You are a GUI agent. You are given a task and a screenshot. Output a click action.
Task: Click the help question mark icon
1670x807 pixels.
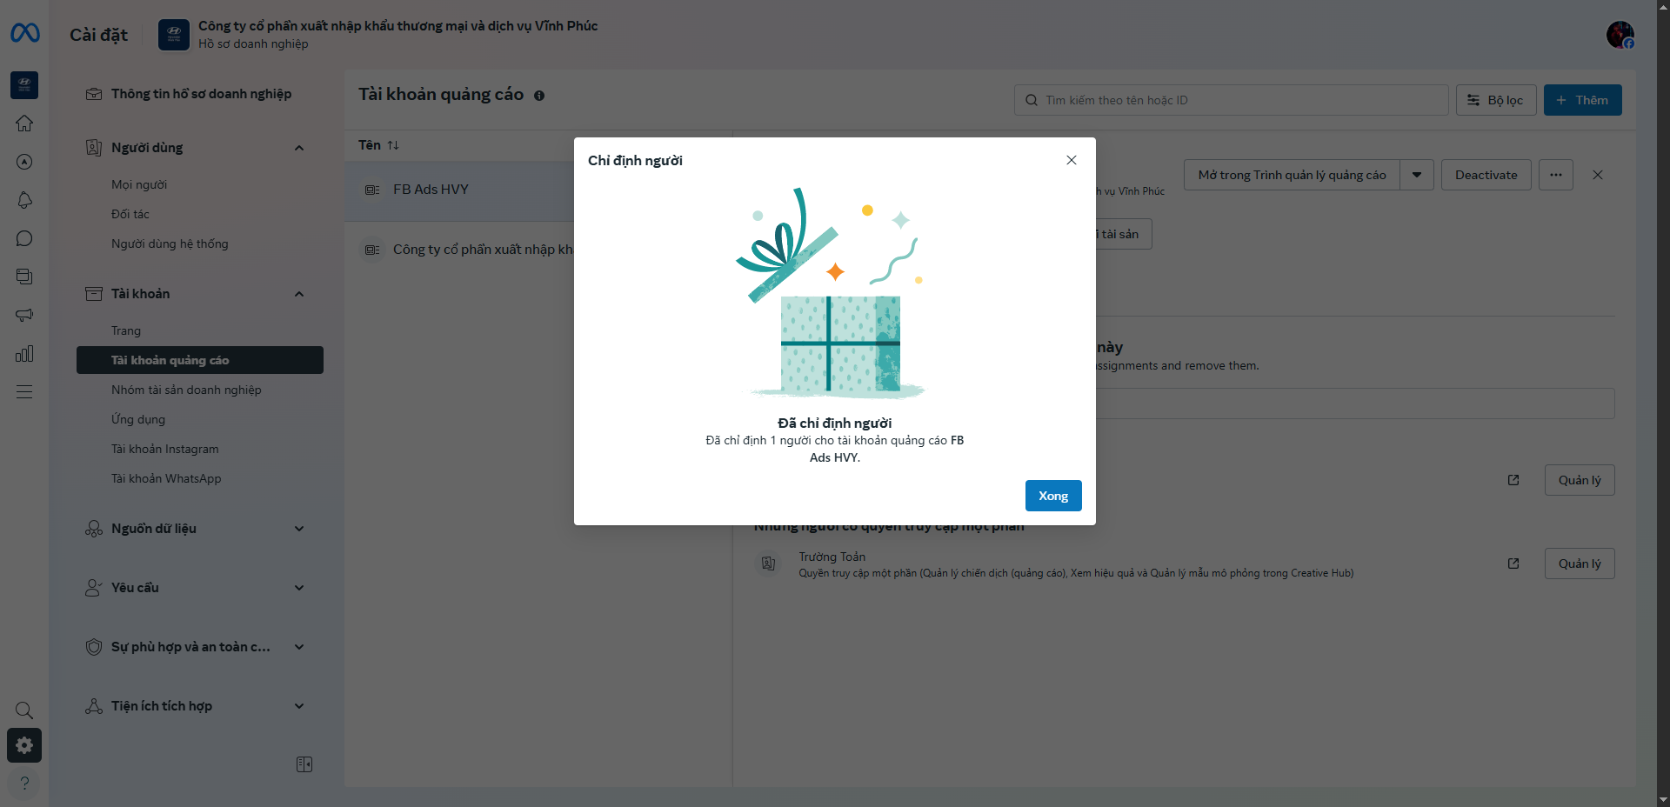[24, 783]
